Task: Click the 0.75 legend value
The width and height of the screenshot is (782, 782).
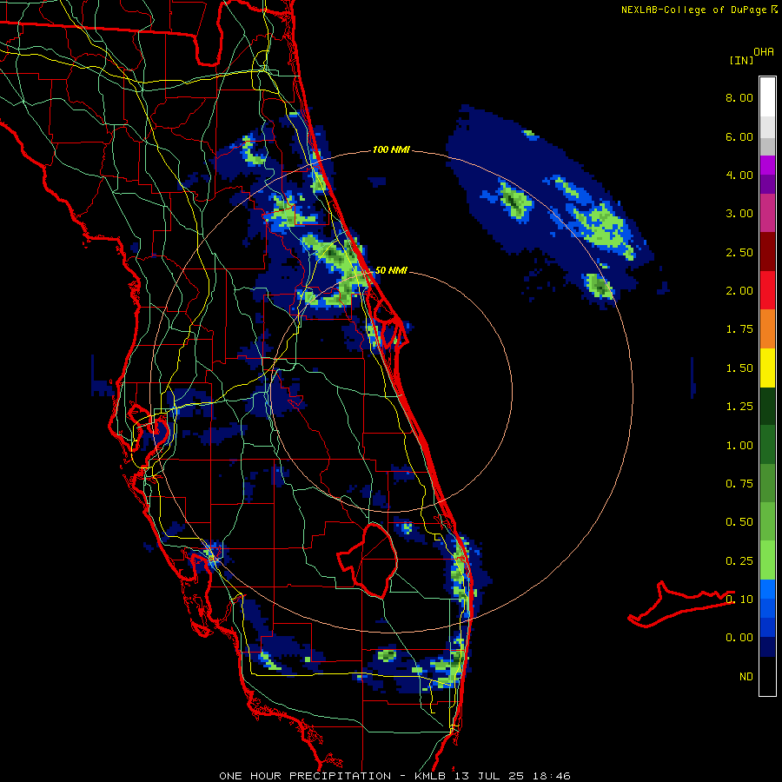Action: click(x=739, y=484)
